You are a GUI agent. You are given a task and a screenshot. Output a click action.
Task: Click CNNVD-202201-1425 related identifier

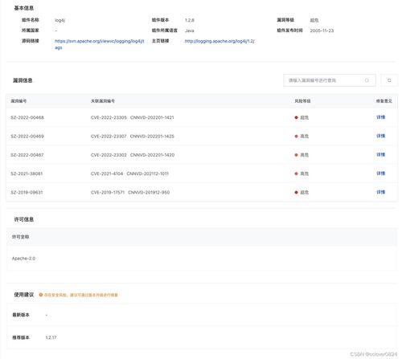coord(152,137)
